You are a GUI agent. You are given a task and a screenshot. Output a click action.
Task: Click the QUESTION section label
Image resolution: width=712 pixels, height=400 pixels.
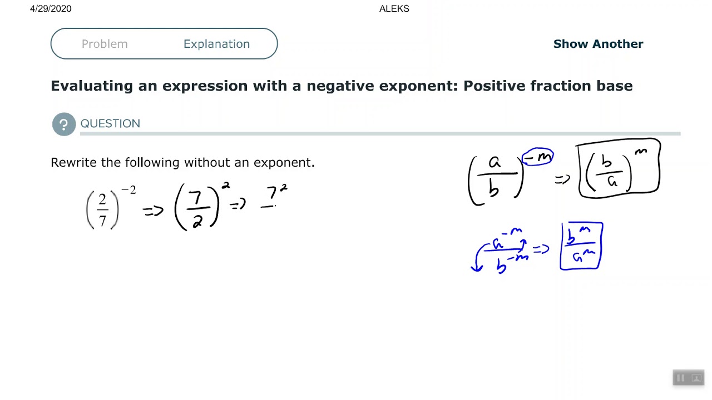[110, 124]
